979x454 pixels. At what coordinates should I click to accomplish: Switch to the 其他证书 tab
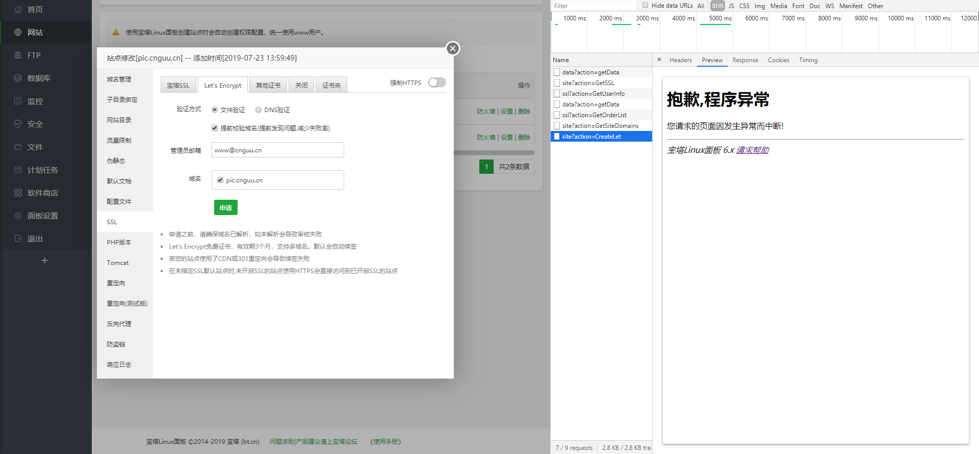point(268,85)
